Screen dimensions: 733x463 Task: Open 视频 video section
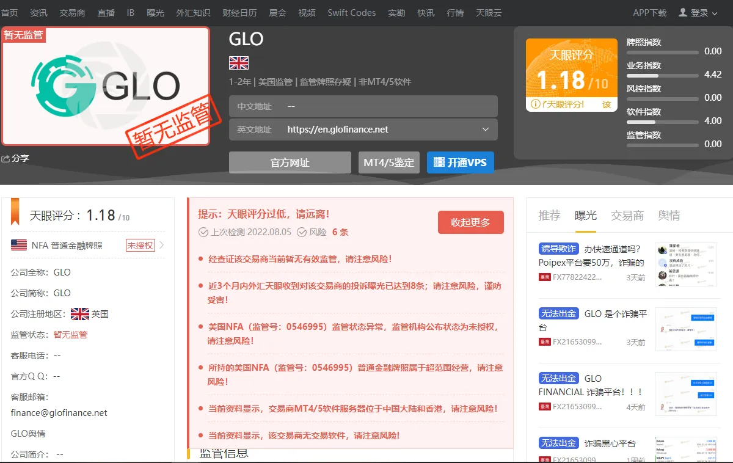coord(307,13)
